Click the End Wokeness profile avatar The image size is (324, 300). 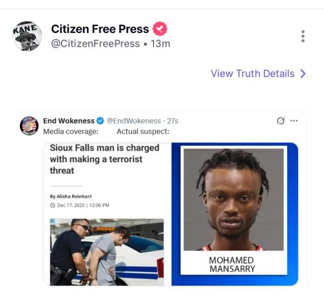(x=29, y=126)
